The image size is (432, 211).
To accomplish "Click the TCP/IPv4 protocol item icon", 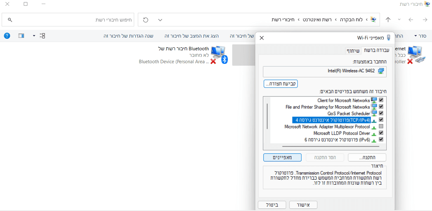I will (x=374, y=120).
